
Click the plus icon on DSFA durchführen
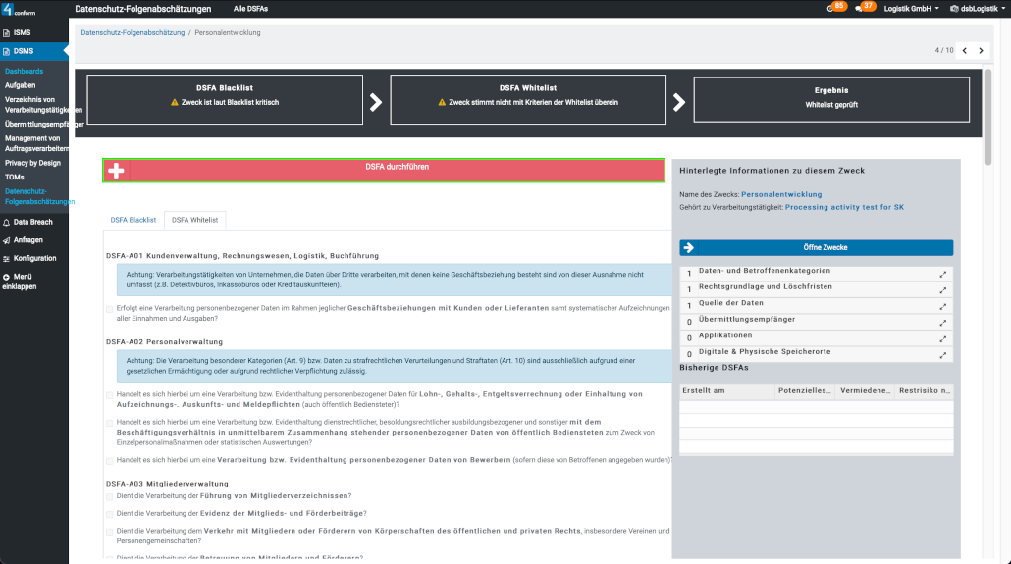pos(116,171)
